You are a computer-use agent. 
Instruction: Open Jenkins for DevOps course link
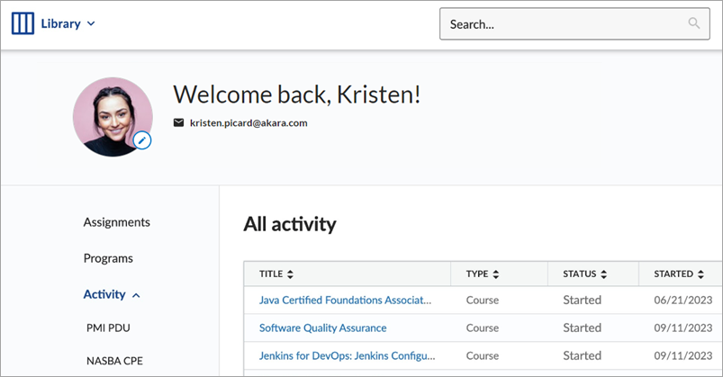tap(345, 355)
